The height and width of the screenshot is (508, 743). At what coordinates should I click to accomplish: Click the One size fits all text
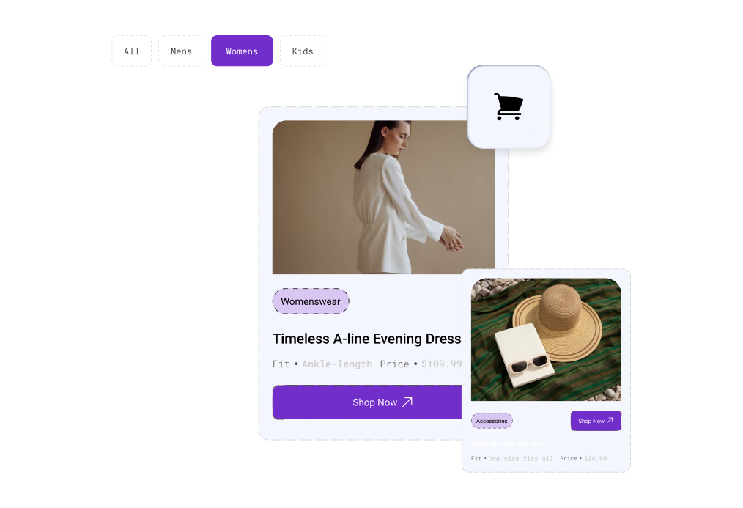[x=521, y=459]
